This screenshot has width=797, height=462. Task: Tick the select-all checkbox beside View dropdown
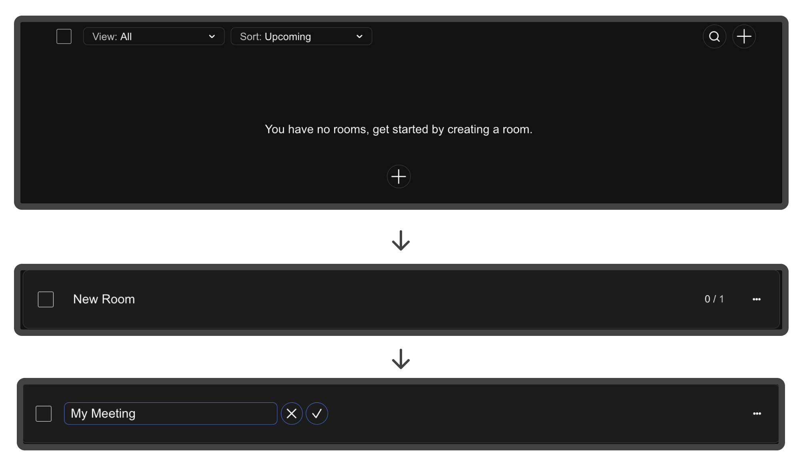(x=64, y=36)
